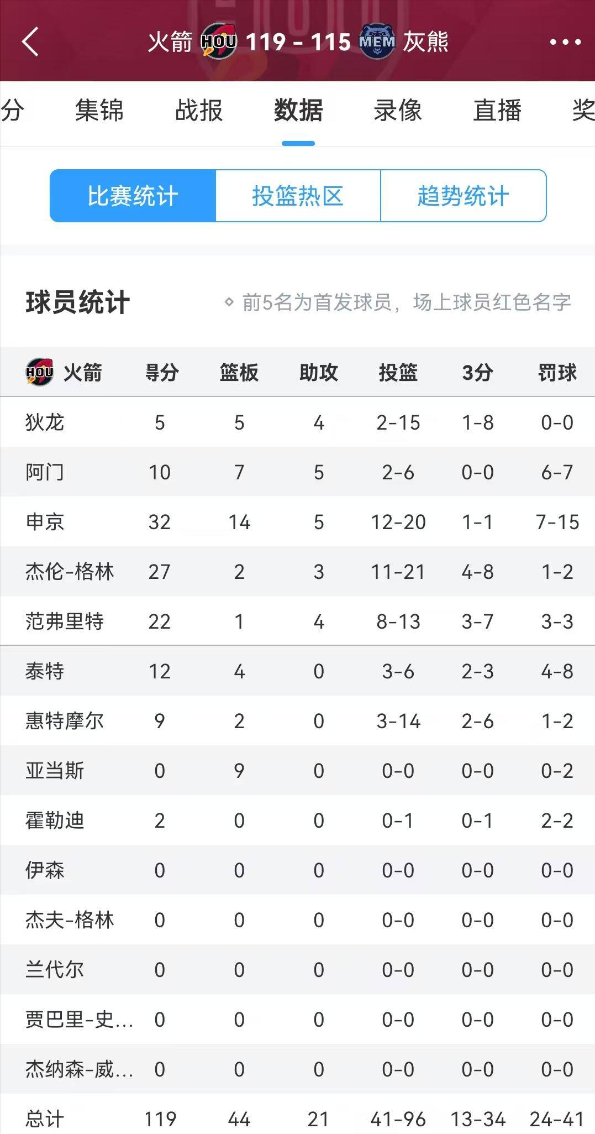Viewport: 595px width, 1134px height.
Task: Tap the 总计 totals row at the bottom
Action: (45, 1117)
